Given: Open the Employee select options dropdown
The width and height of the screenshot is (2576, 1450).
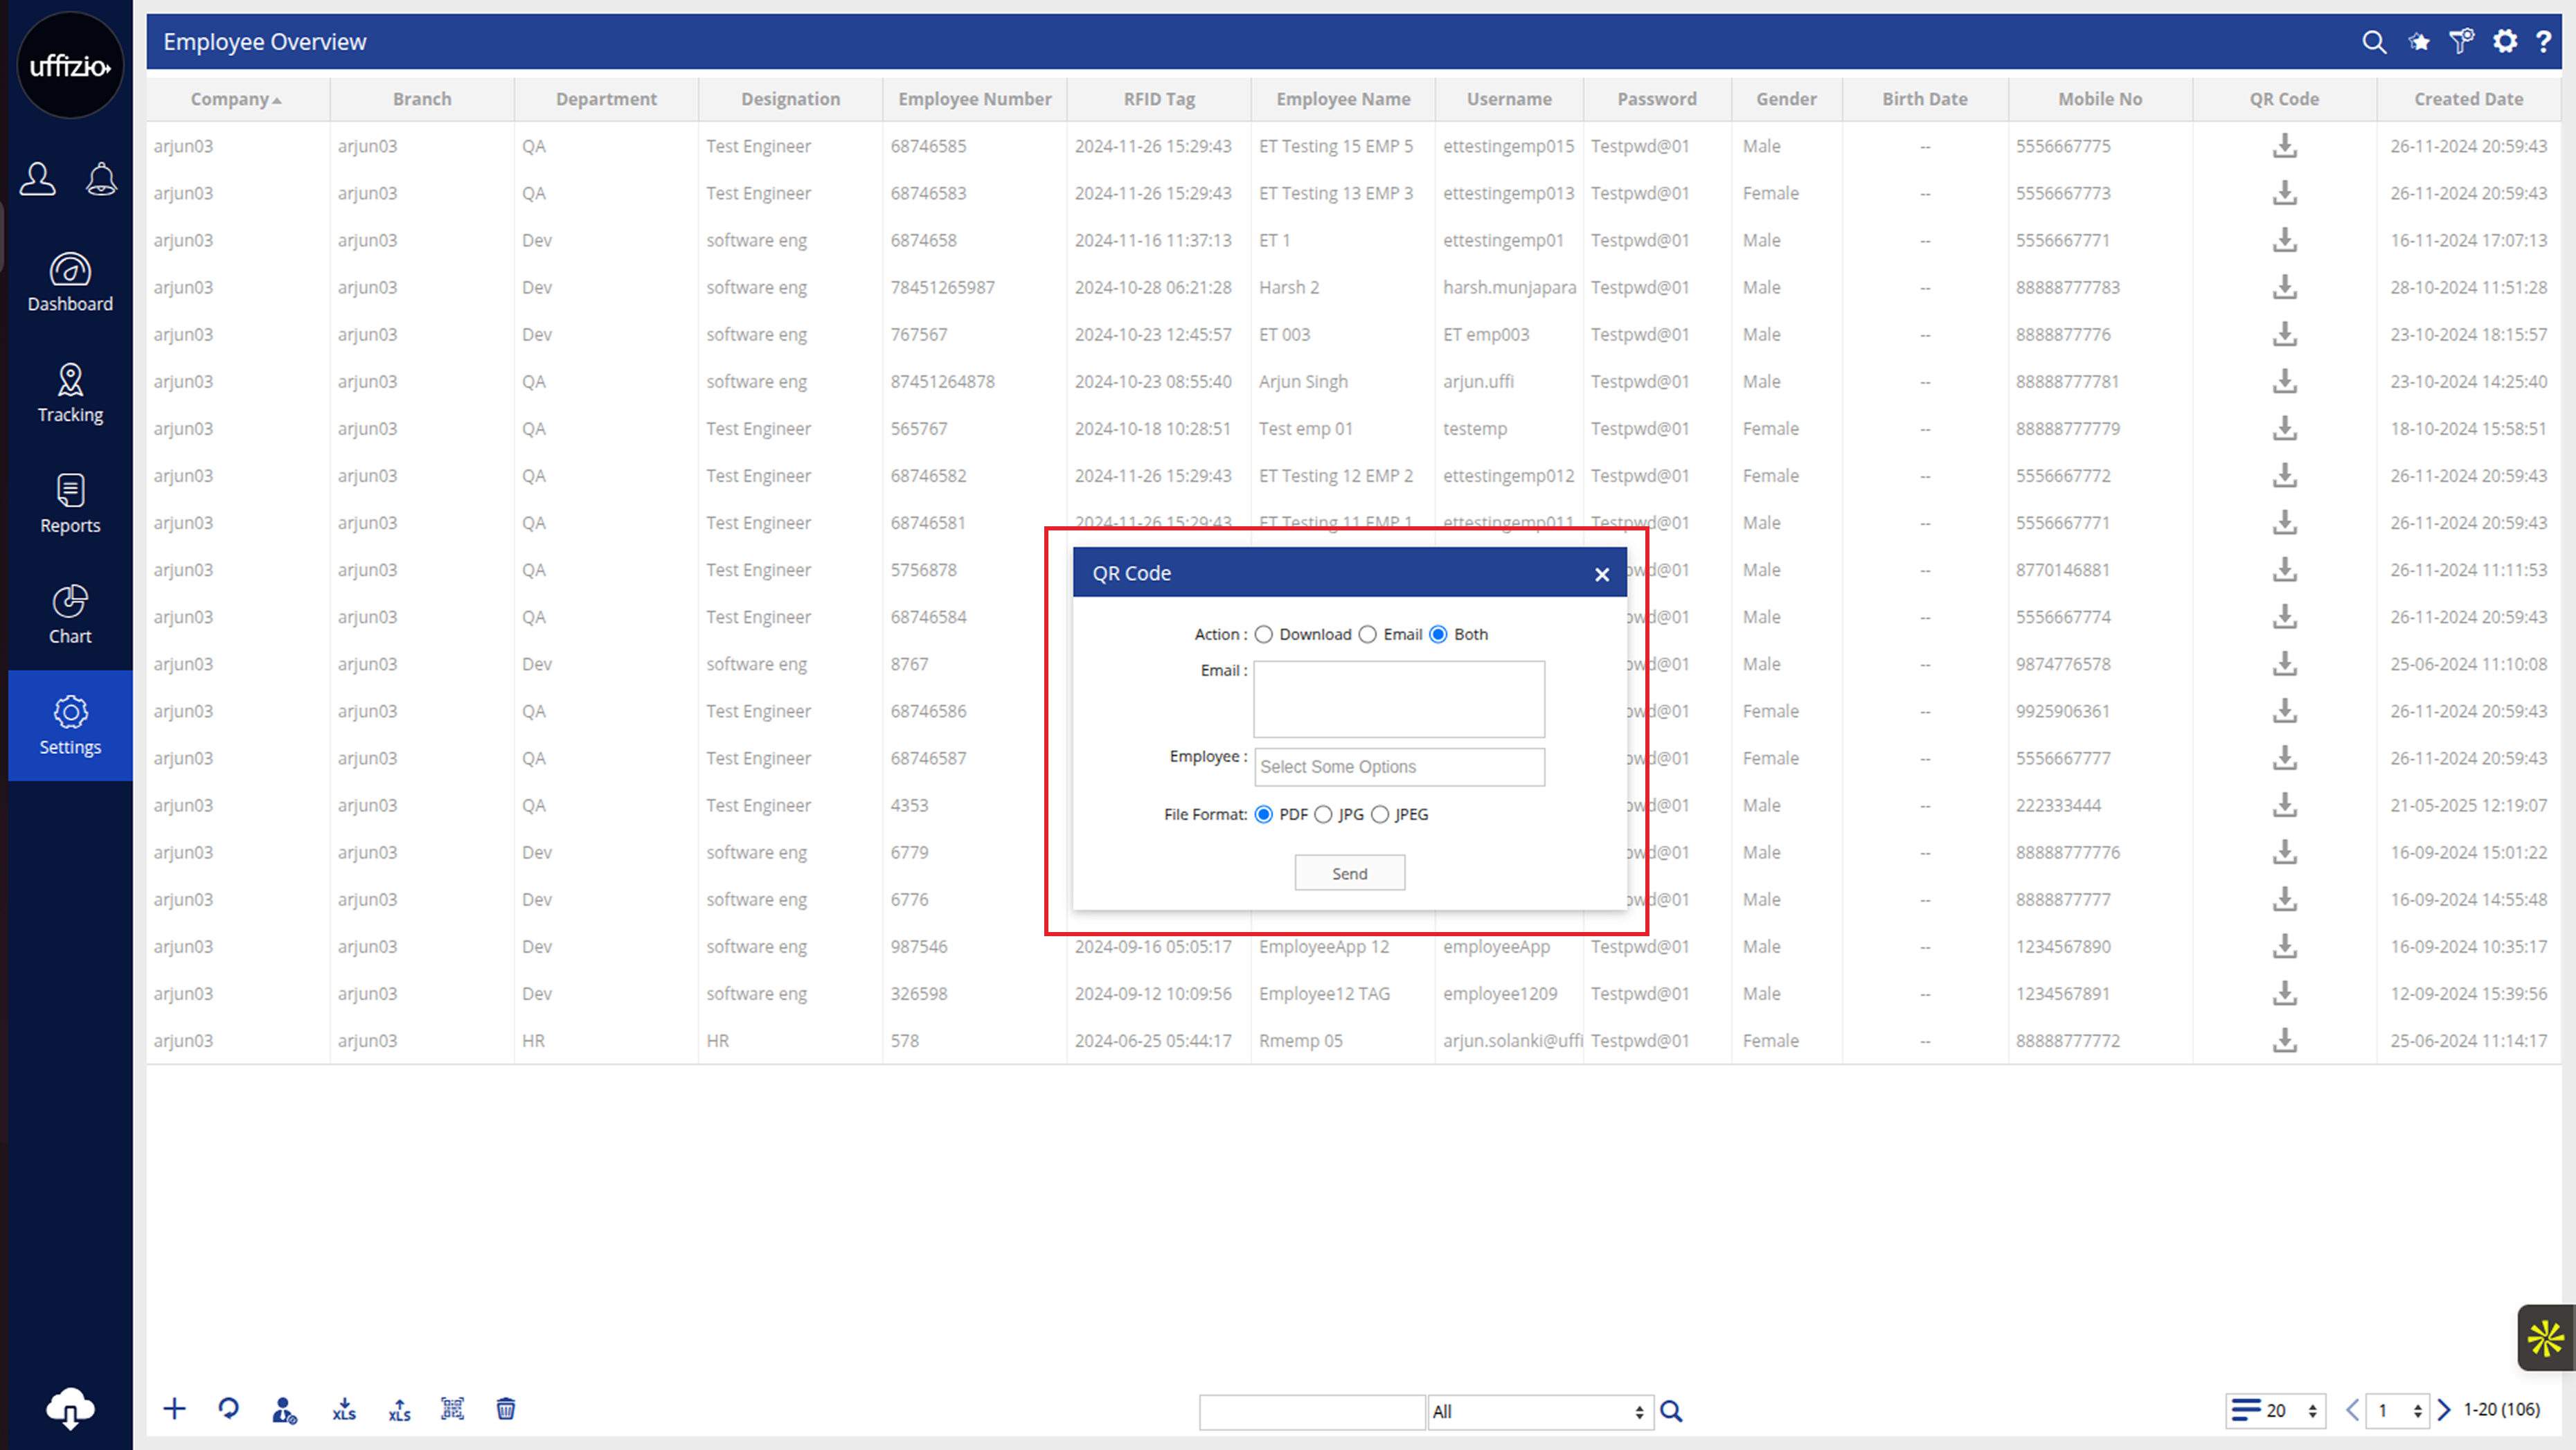Looking at the screenshot, I should [1398, 767].
